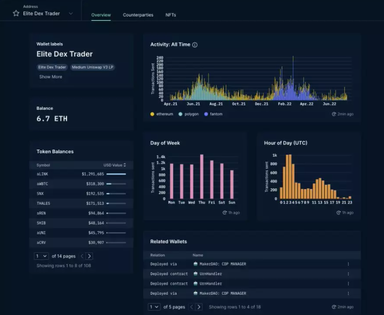Click next page arrow in Related Wallets
The width and height of the screenshot is (384, 315).
click(x=199, y=307)
